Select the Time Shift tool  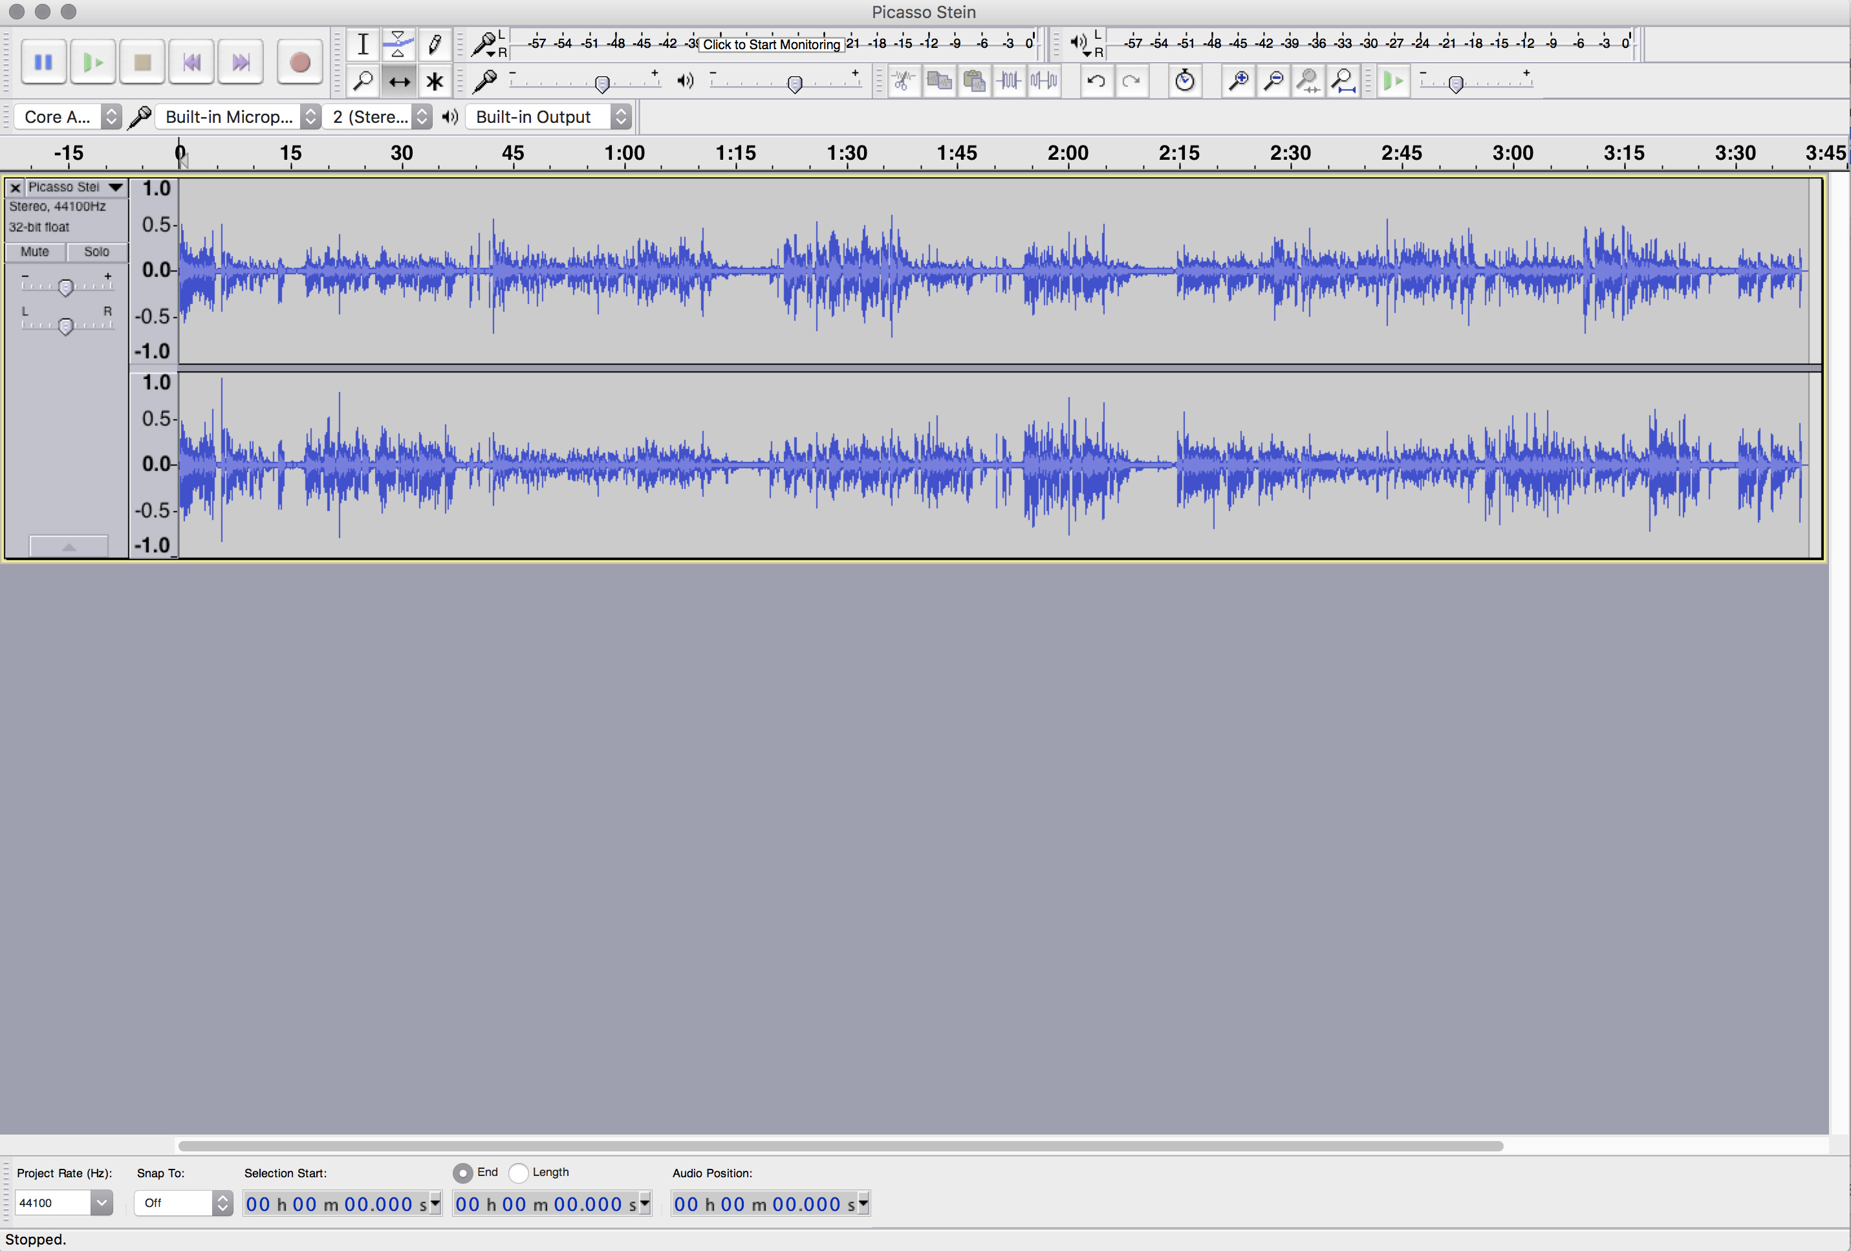[x=398, y=80]
